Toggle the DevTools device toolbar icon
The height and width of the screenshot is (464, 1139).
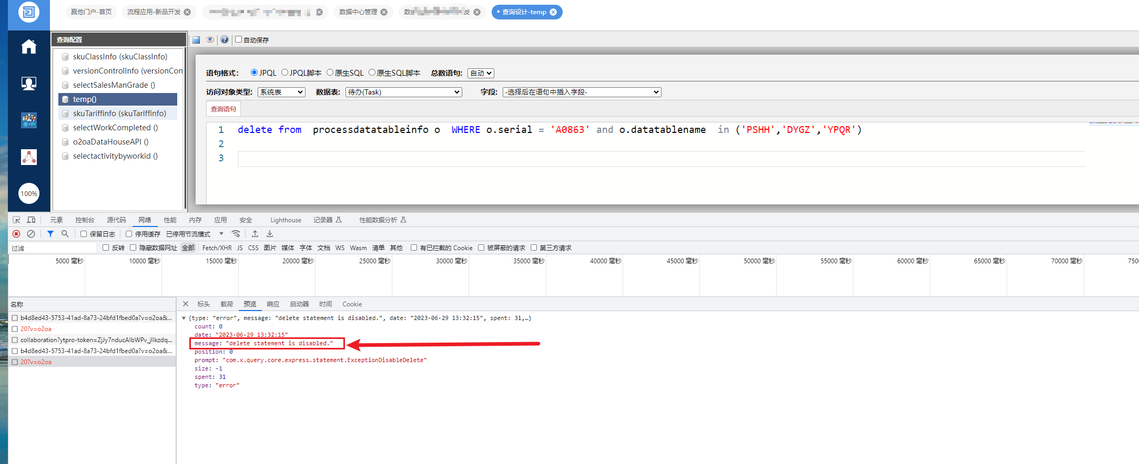[x=32, y=220]
